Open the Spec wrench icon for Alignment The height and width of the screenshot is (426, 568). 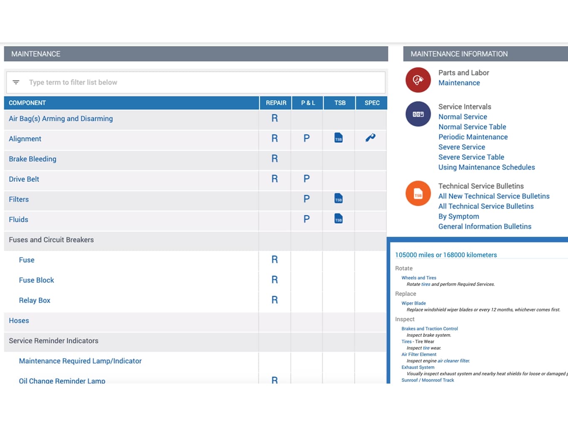point(371,137)
